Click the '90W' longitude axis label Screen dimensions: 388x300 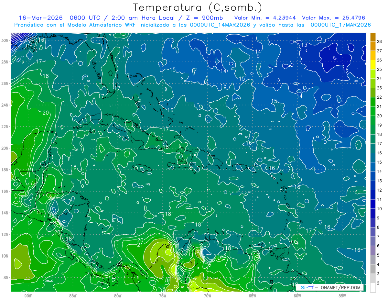pyautogui.click(x=28, y=296)
